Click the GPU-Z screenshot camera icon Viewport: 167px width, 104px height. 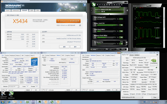(157, 55)
